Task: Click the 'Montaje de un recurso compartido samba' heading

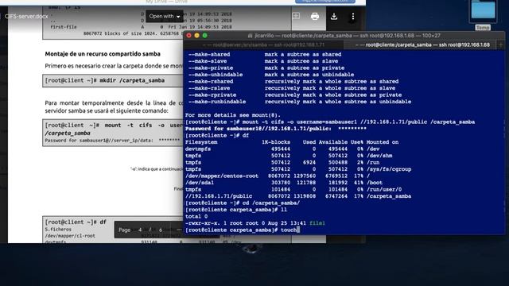Action: tap(103, 54)
